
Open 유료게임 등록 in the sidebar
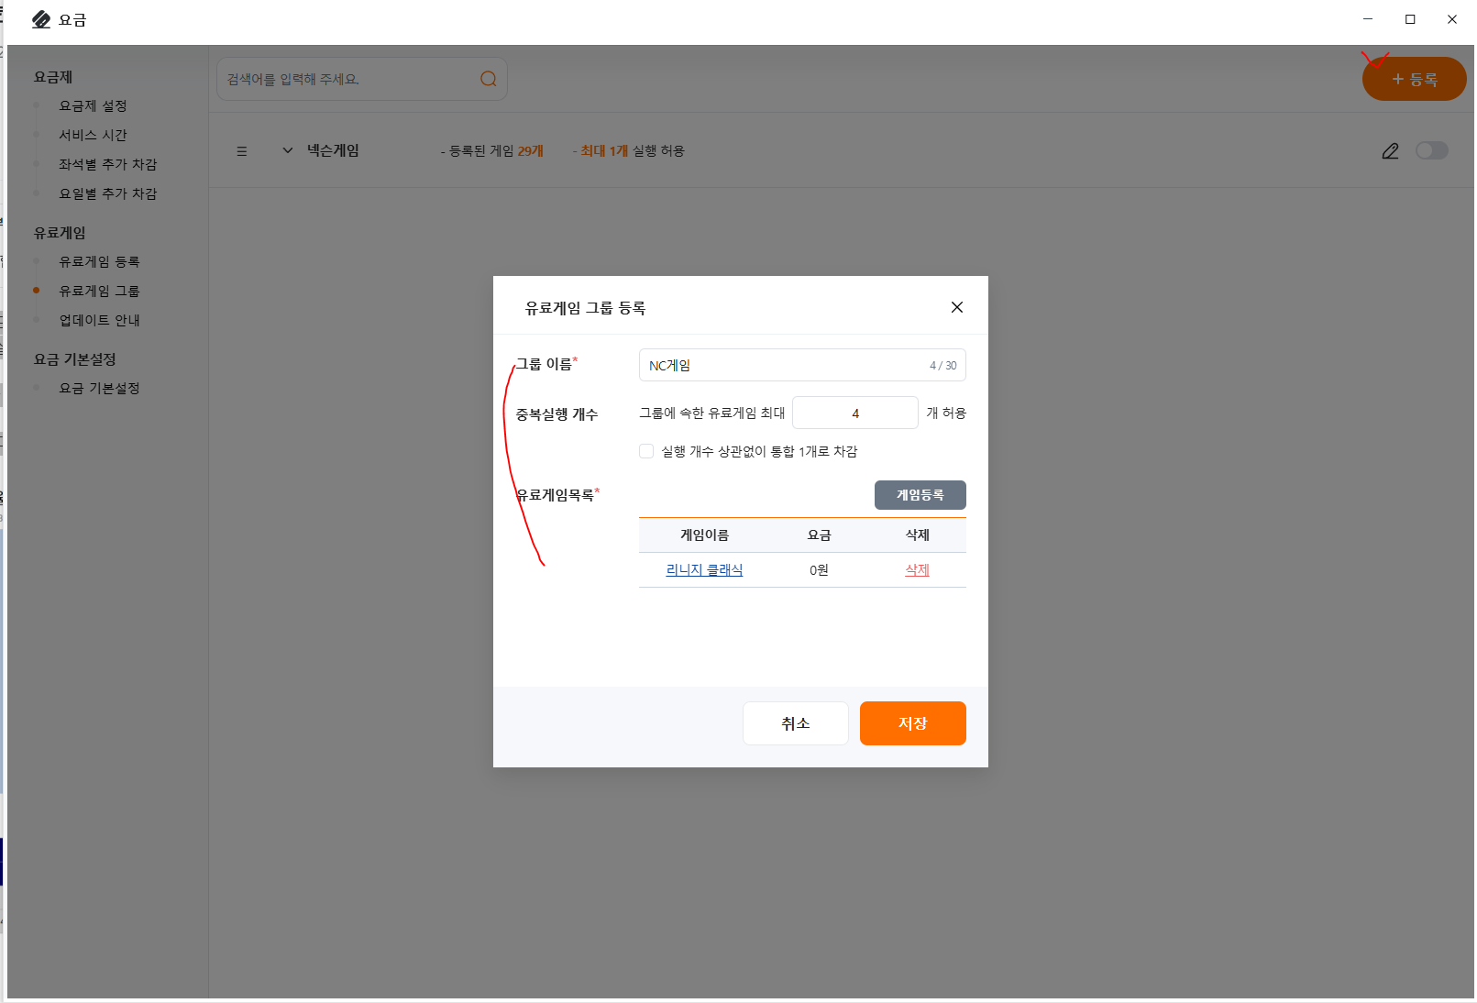(99, 261)
